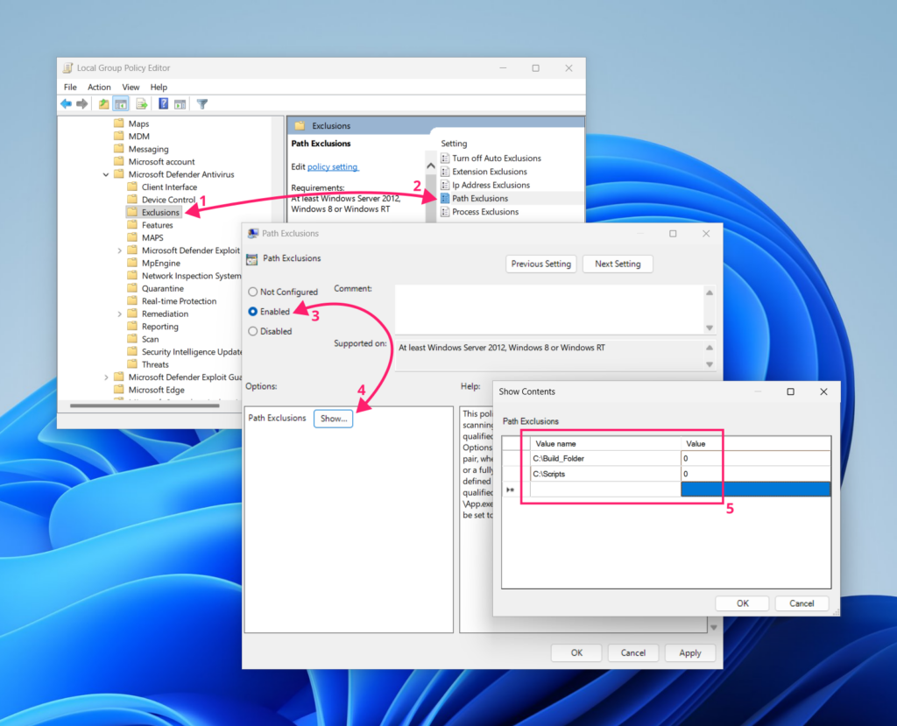
Task: Click the Back arrow toolbar icon
Action: click(x=67, y=103)
